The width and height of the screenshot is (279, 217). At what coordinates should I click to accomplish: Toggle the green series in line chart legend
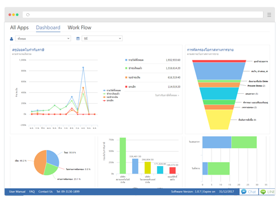click(x=111, y=94)
